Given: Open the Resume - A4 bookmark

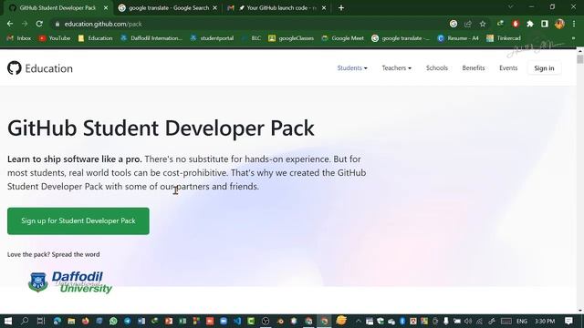Looking at the screenshot, I should [x=458, y=38].
